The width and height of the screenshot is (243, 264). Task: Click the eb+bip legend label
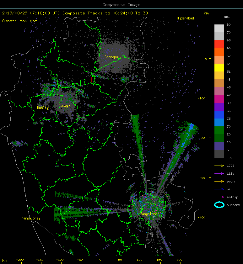coord(232,197)
